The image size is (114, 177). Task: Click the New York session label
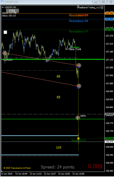coord(75,49)
